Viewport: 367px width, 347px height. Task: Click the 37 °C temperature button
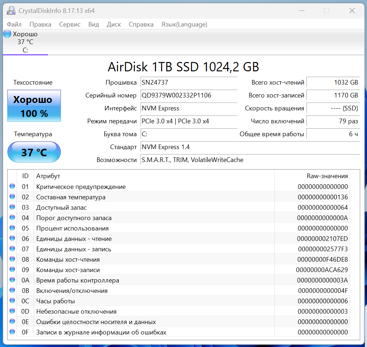point(34,152)
